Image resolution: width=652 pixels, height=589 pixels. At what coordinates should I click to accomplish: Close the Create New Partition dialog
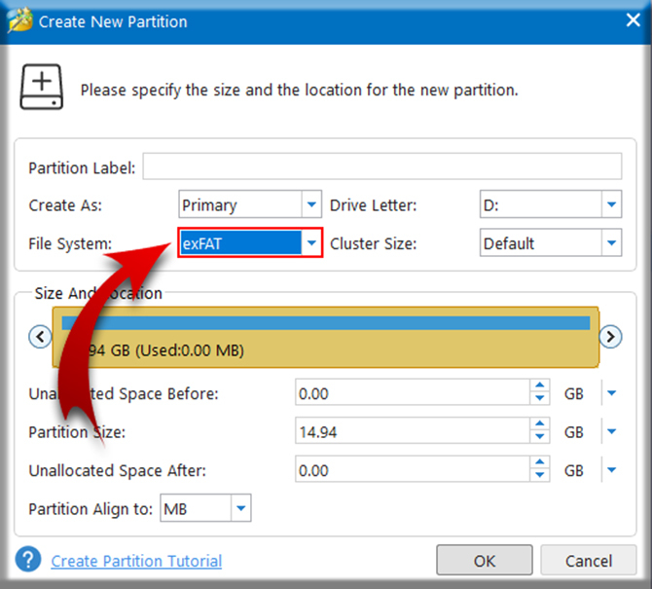pyautogui.click(x=633, y=19)
